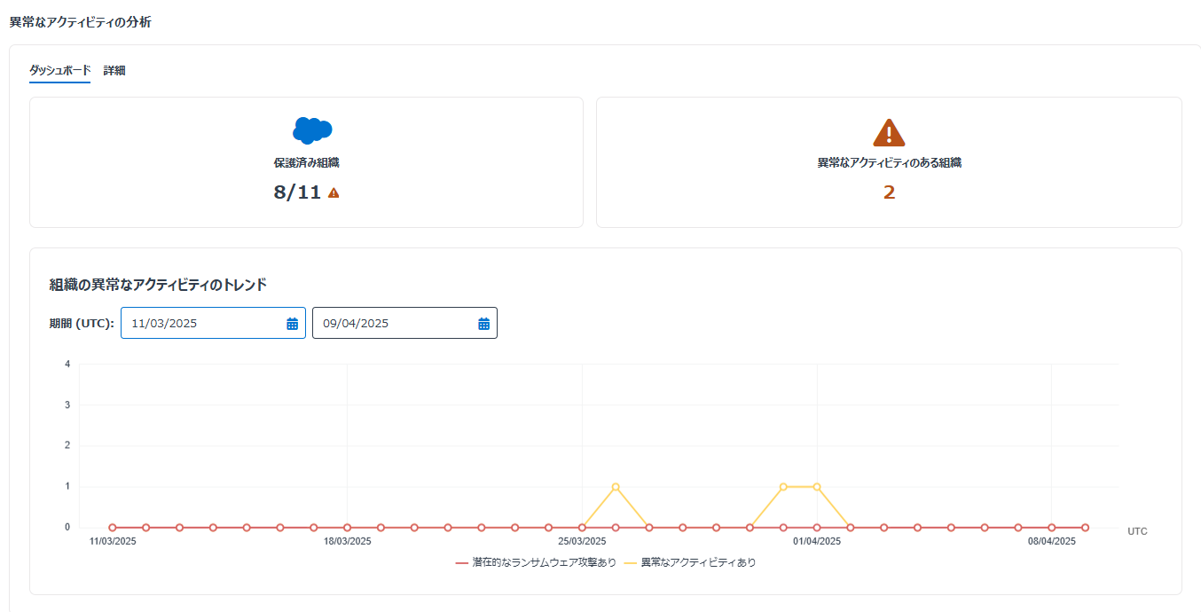Click the small warning icon beside 8/11
Screen dimensions: 1201x612
click(x=334, y=192)
